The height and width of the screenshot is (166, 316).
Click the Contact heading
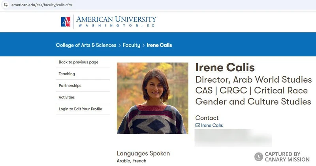207,118
